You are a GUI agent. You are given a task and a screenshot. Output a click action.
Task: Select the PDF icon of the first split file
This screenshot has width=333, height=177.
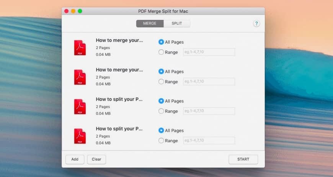pyautogui.click(x=80, y=107)
